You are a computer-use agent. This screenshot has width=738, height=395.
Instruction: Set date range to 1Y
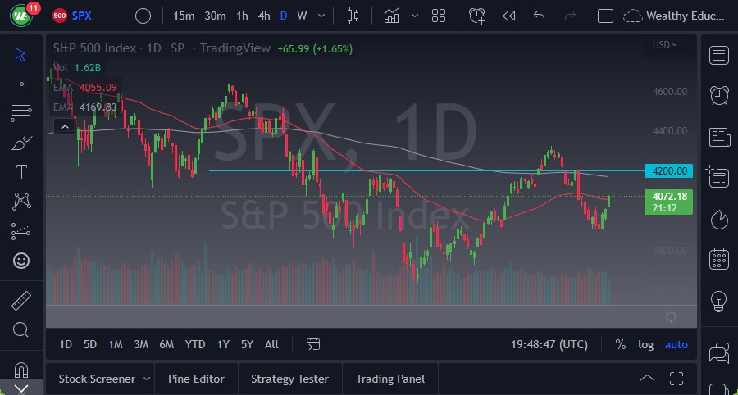(223, 345)
